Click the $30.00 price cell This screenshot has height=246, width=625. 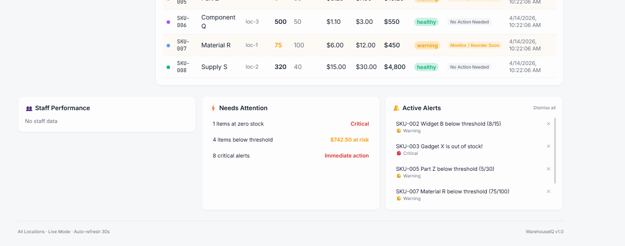click(366, 67)
